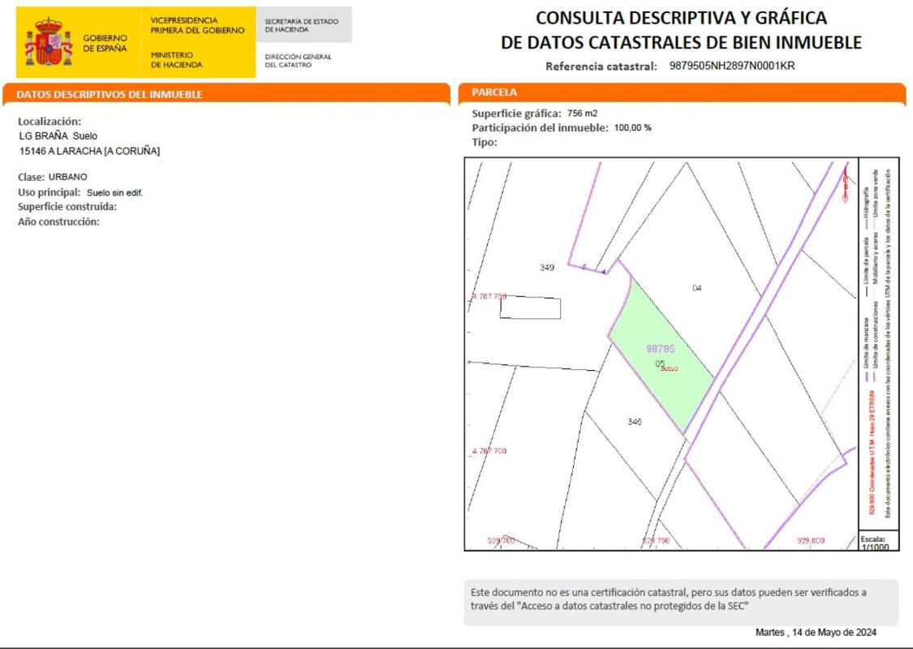Click parcel number 349 on the map
Screen dimensions: 913x649
[547, 268]
